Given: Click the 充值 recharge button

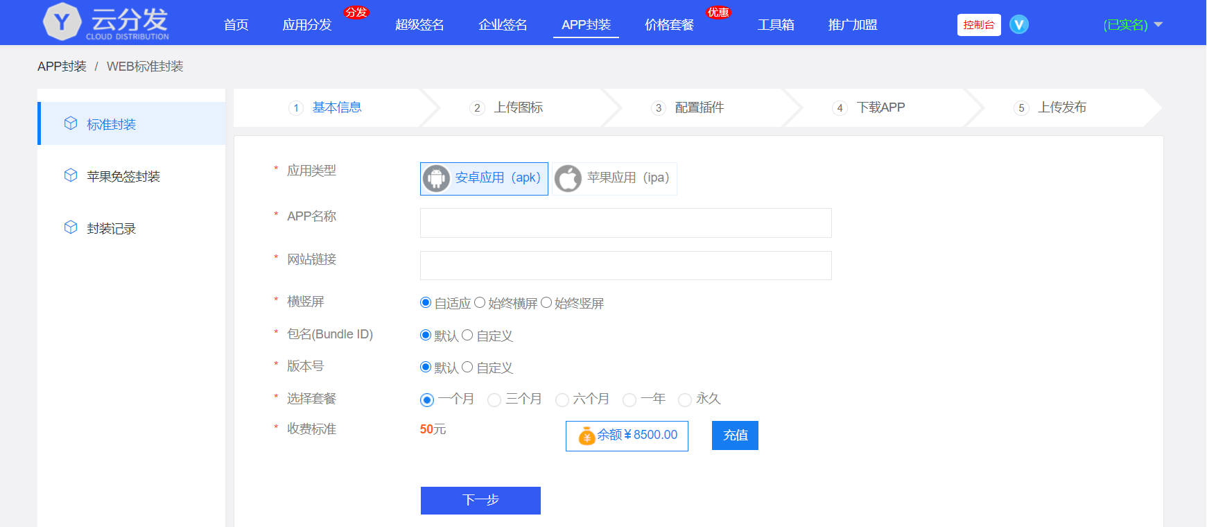Looking at the screenshot, I should [x=735, y=435].
